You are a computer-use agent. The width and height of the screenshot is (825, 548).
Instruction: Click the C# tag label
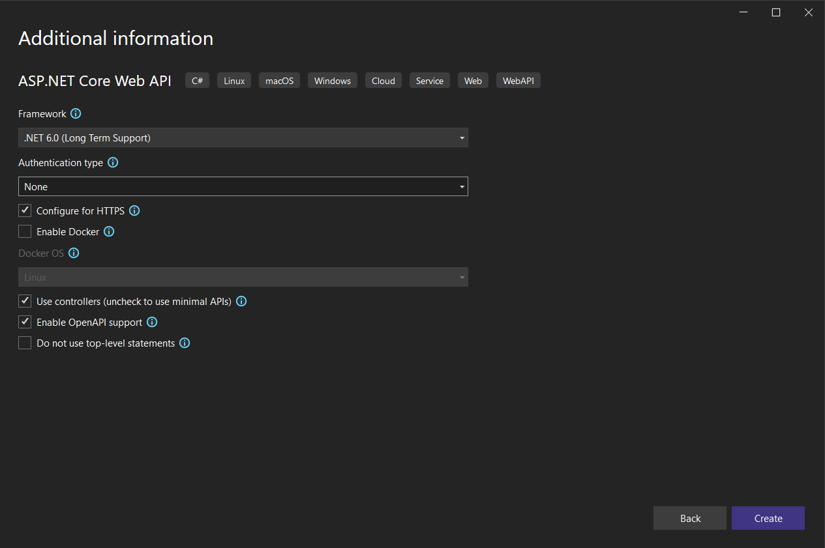(x=197, y=81)
